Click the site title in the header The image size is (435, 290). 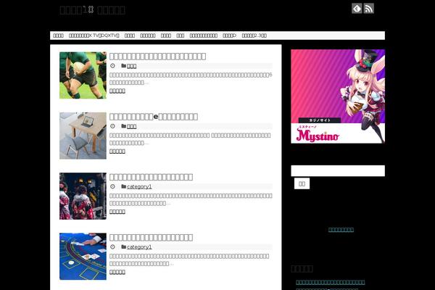92,10
